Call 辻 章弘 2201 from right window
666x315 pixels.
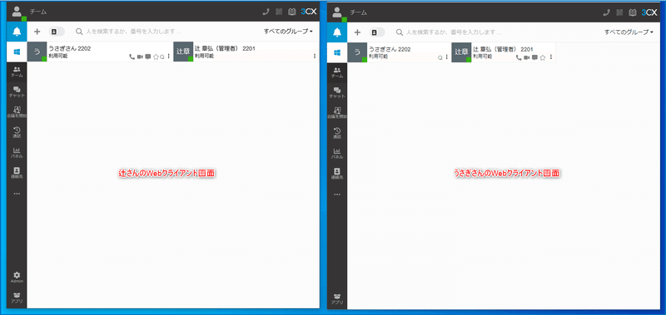coord(519,57)
